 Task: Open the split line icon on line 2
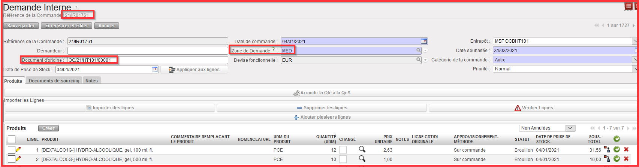607,159
